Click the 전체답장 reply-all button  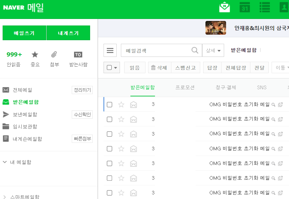point(236,68)
